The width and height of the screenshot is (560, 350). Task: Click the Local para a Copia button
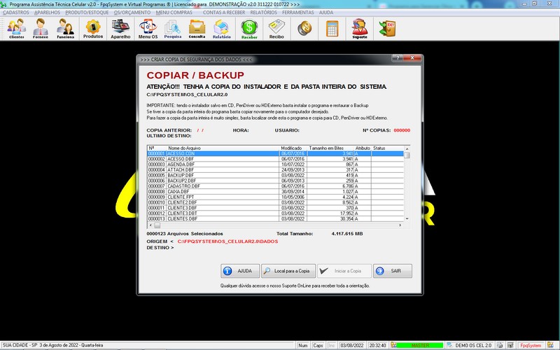coord(288,271)
